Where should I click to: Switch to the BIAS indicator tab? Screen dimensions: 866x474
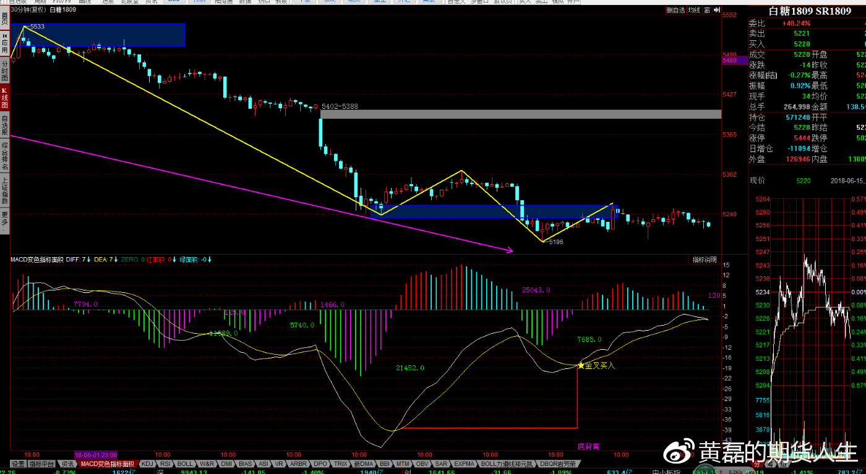point(246,463)
